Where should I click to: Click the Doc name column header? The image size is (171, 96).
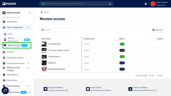pyautogui.click(x=46, y=39)
